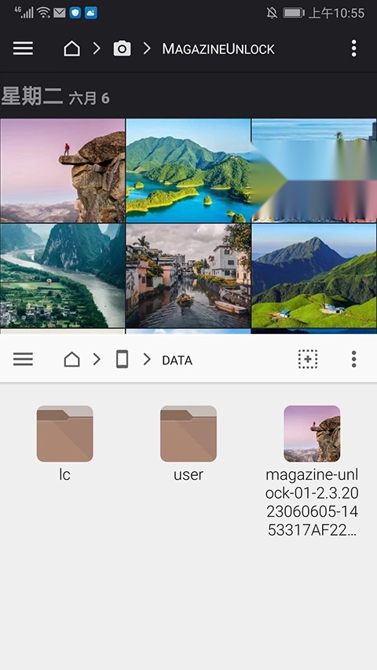
Task: Open the lake islands photo thumbnail
Action: (x=188, y=170)
